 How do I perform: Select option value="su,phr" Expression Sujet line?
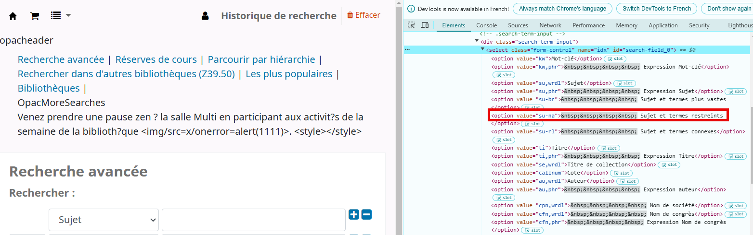(x=607, y=91)
